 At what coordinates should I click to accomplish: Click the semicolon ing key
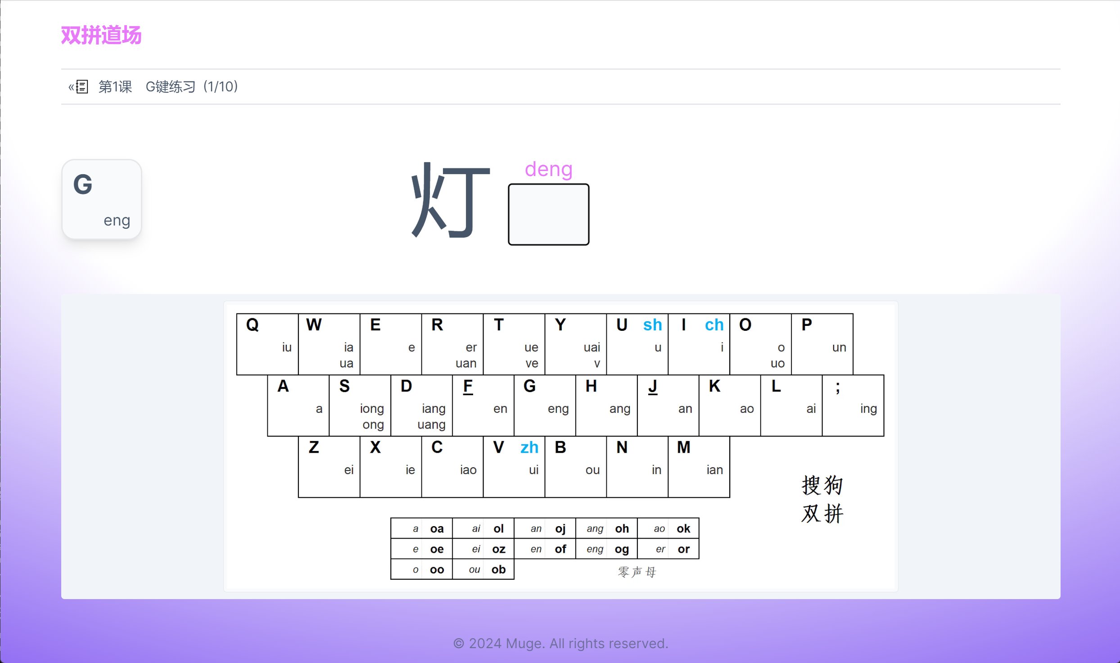853,405
